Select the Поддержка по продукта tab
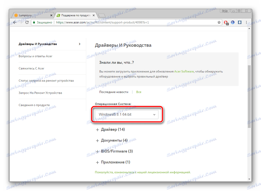 76,15
